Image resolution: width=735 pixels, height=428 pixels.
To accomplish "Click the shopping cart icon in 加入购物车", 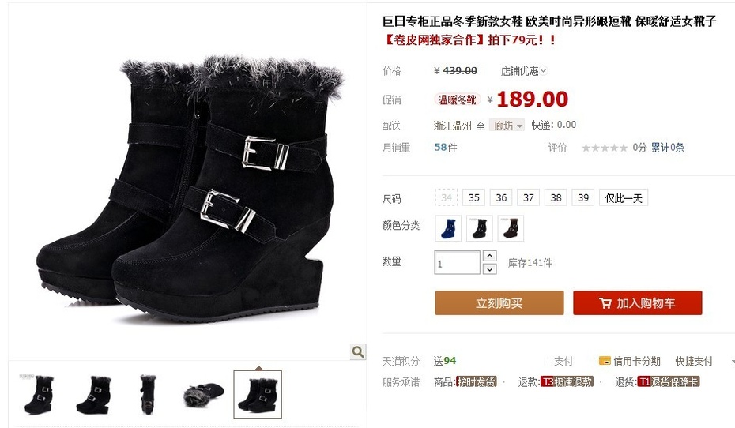I will point(605,303).
